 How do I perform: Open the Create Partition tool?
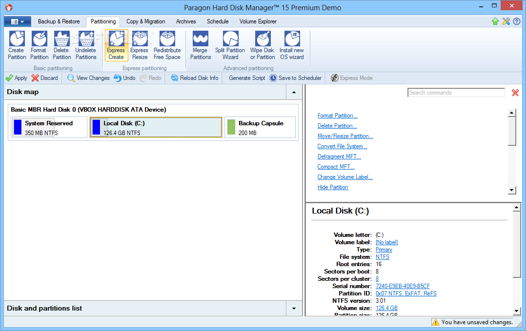click(17, 45)
